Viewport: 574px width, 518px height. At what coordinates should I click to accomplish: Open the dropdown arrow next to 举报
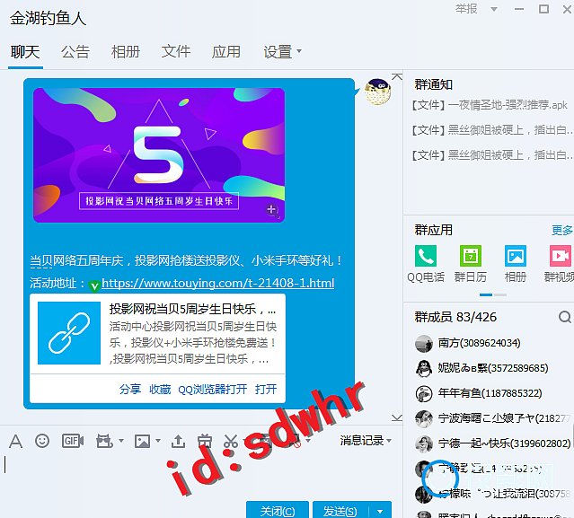(494, 9)
